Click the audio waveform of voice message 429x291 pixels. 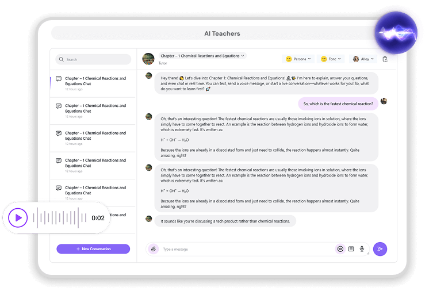click(60, 218)
